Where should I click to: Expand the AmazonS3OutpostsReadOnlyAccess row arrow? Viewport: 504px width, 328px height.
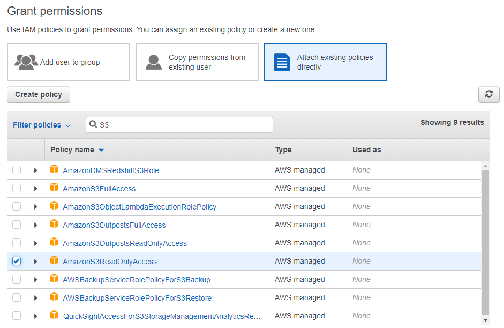(36, 243)
